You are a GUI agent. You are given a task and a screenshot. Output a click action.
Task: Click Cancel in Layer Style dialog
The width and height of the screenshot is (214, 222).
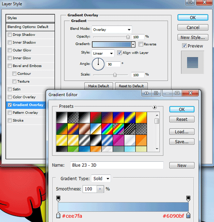pyautogui.click(x=193, y=27)
